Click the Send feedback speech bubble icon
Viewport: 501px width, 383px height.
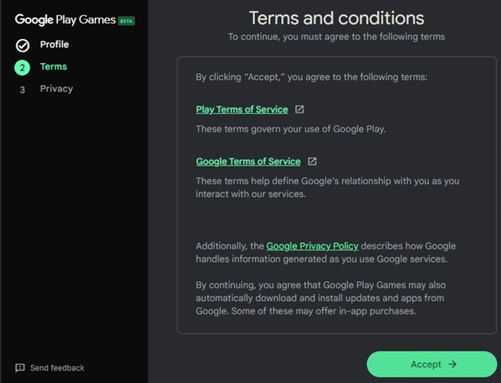tap(20, 367)
